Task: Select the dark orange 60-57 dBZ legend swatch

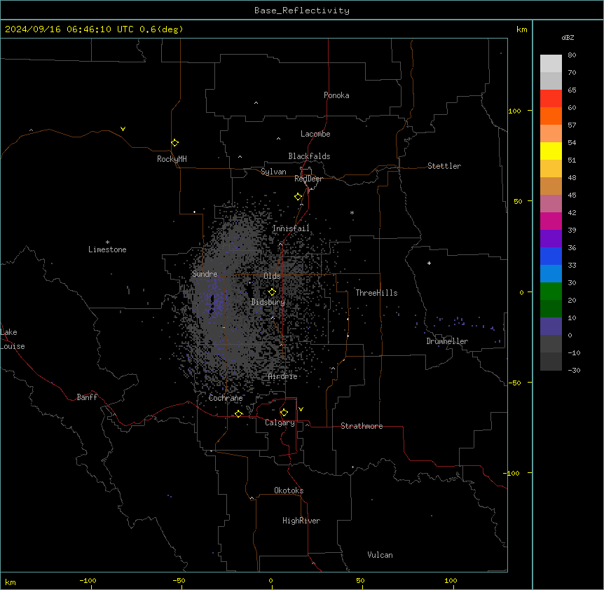Action: [x=551, y=116]
